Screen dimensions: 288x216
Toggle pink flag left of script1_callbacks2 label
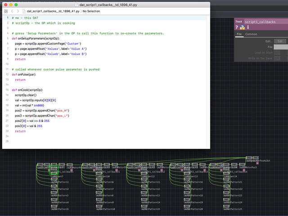click(x=139, y=170)
